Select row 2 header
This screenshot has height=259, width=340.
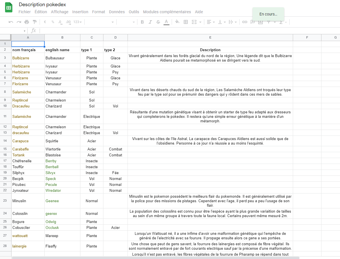click(x=6, y=50)
